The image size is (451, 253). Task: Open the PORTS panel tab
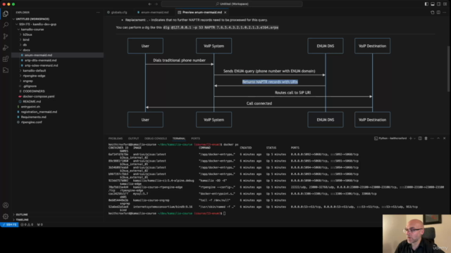pyautogui.click(x=195, y=138)
